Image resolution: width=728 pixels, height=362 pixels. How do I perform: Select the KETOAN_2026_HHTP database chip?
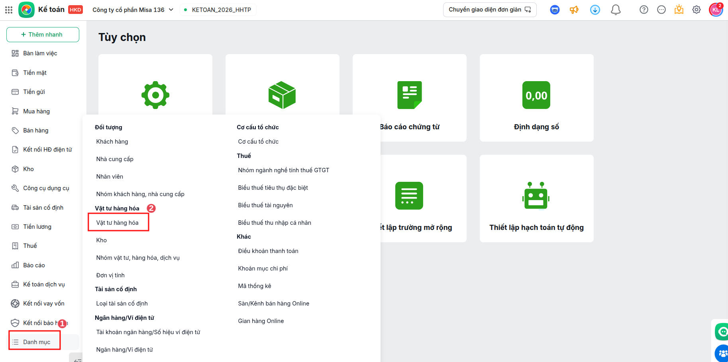pos(218,10)
